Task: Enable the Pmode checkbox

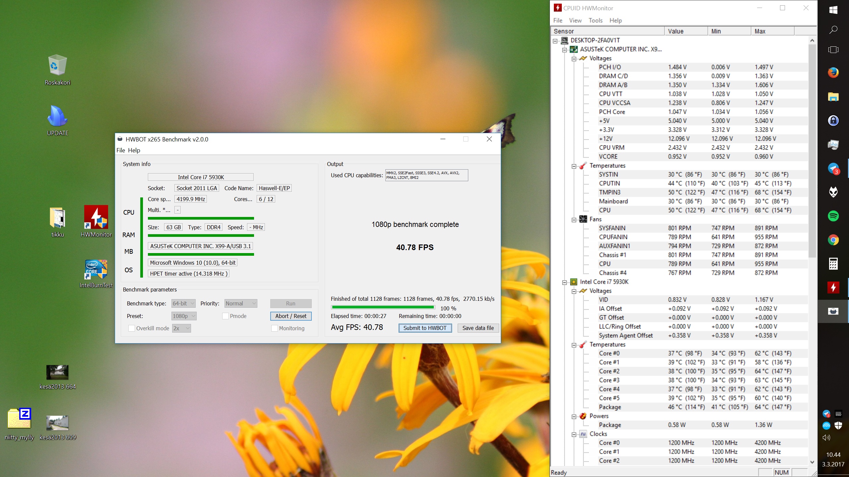Action: (225, 316)
